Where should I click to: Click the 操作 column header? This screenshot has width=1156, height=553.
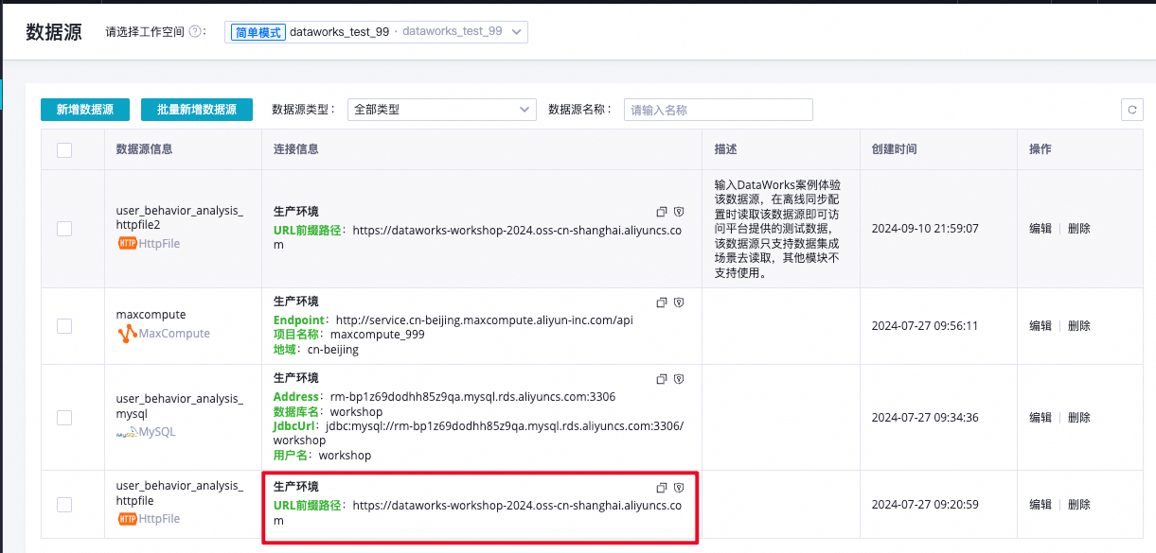[1040, 149]
